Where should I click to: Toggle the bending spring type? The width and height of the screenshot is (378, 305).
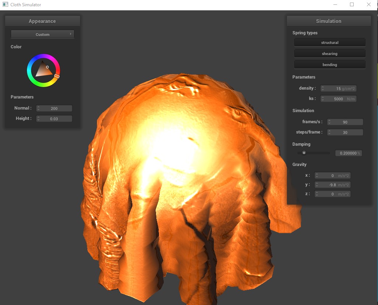coord(330,65)
